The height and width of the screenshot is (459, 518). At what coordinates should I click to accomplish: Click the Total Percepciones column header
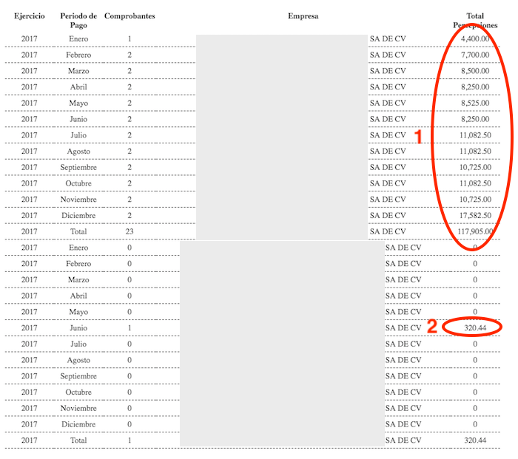pyautogui.click(x=475, y=21)
